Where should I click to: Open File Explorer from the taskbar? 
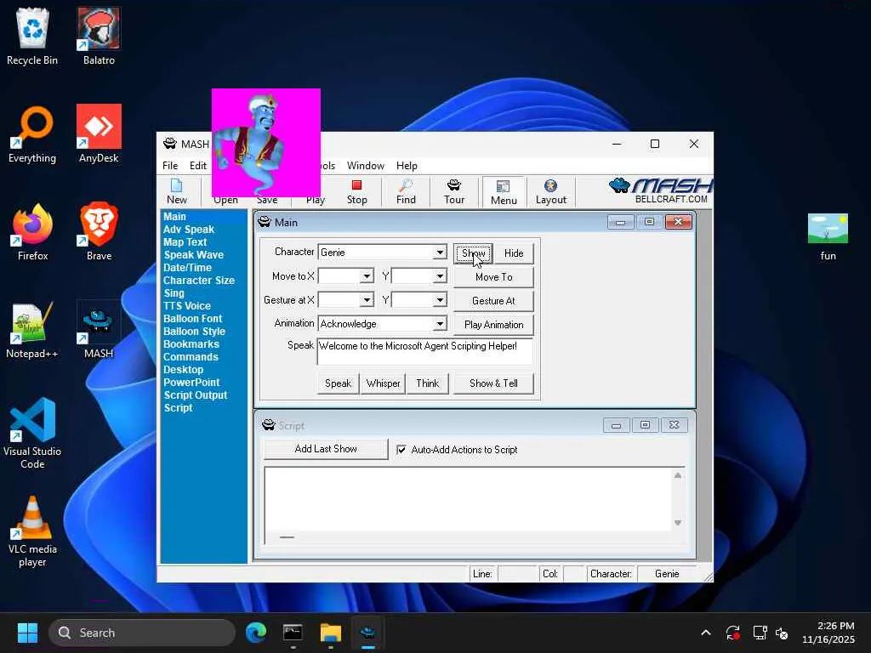point(330,633)
